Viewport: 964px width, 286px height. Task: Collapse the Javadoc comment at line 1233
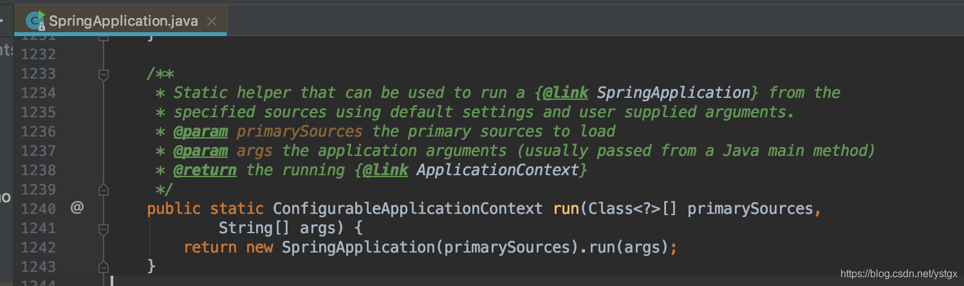pyautogui.click(x=103, y=75)
